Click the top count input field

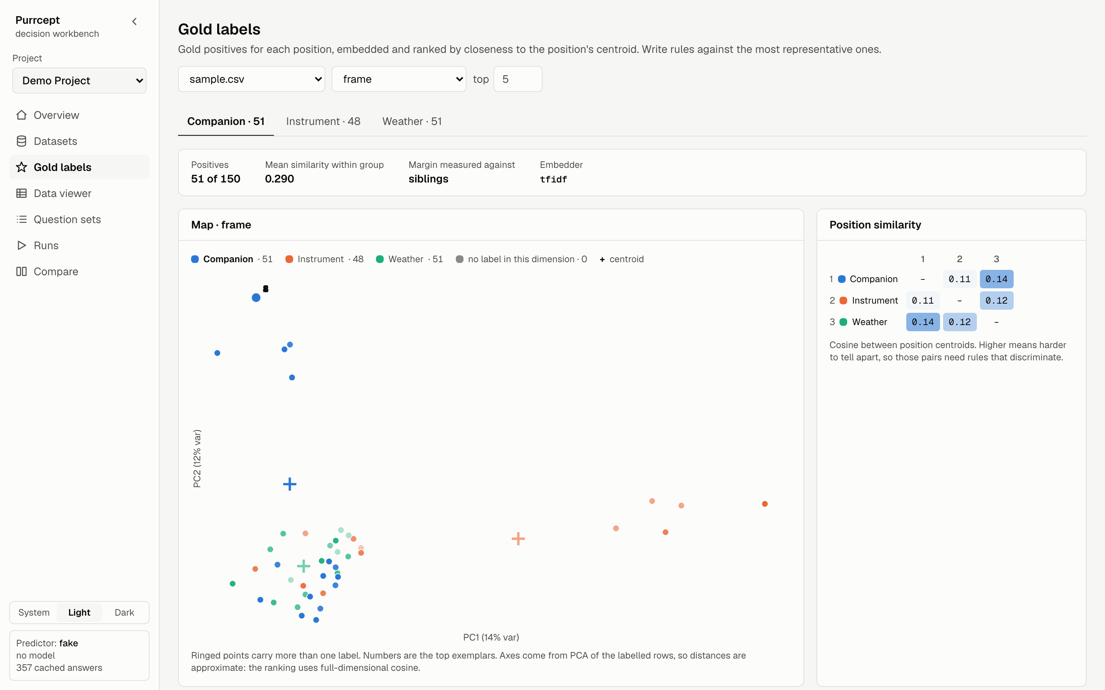pyautogui.click(x=518, y=79)
